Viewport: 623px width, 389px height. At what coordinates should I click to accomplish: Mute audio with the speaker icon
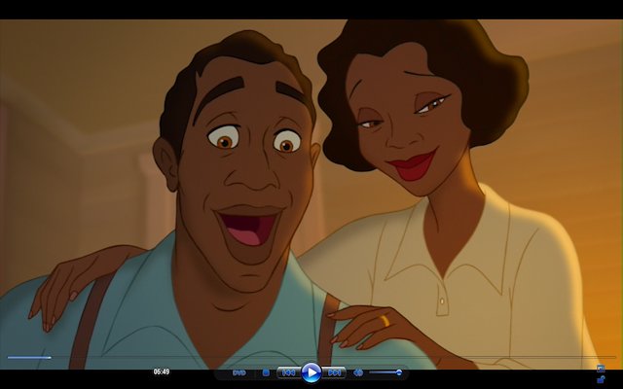click(x=358, y=372)
